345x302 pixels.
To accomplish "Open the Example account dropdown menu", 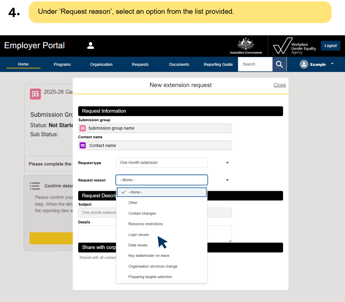I will click(x=332, y=64).
